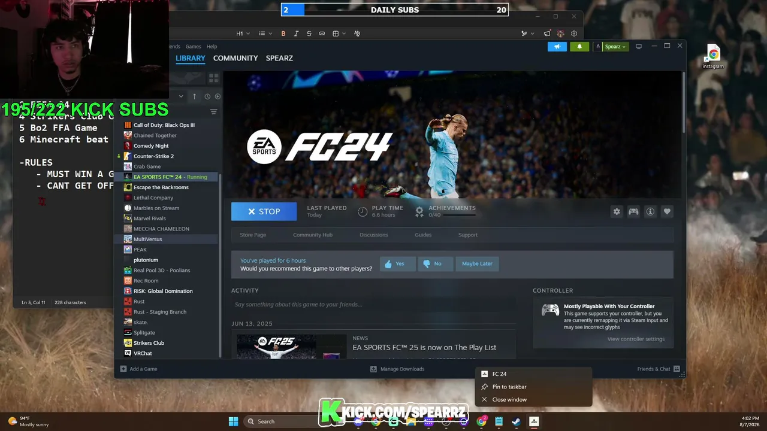
Task: Open the Games menu in Steam
Action: (x=193, y=47)
